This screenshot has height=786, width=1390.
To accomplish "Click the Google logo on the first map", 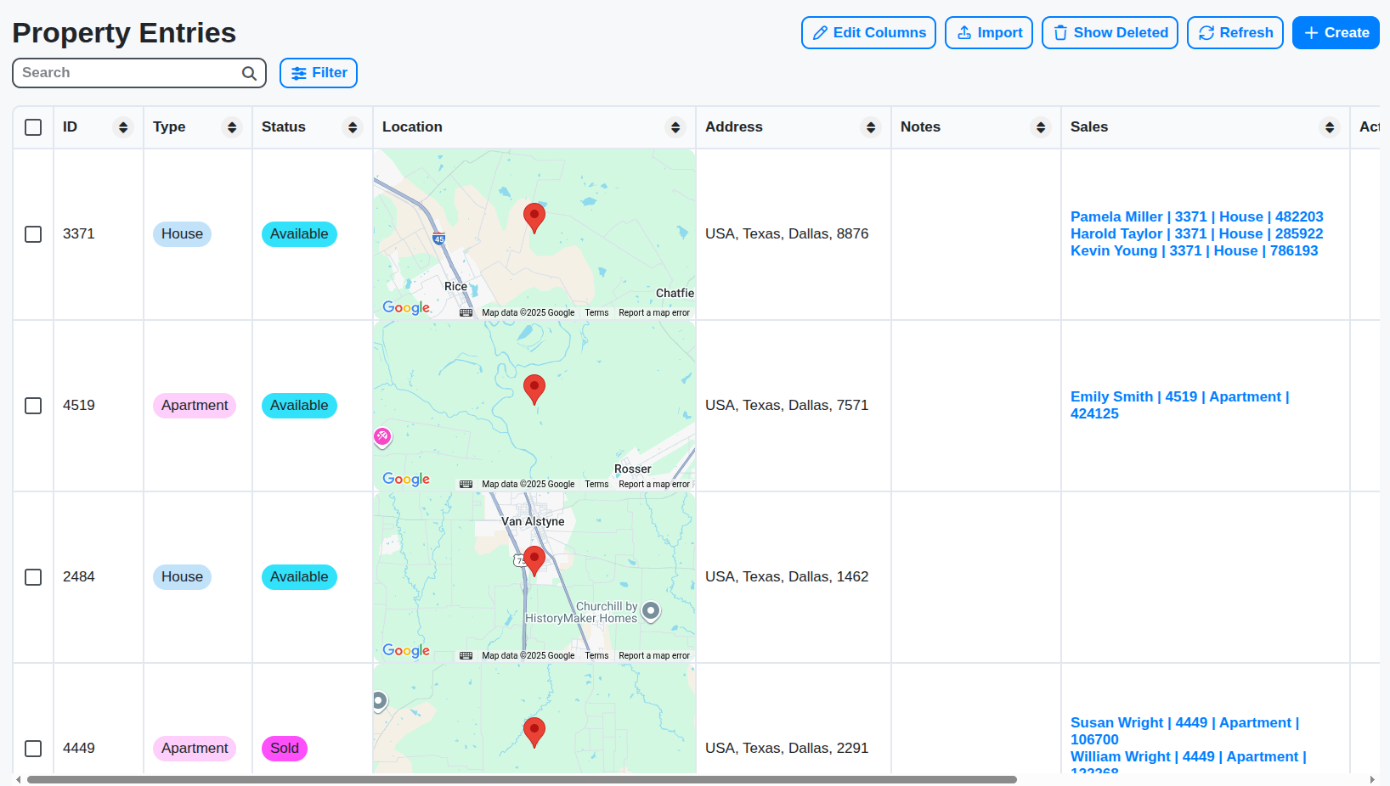I will pos(406,307).
